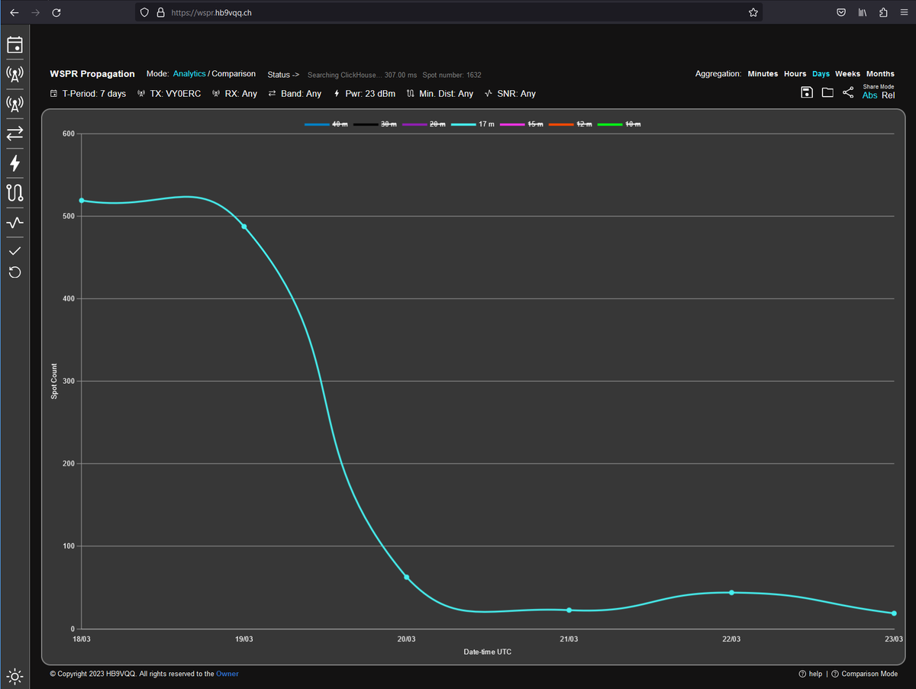Click the chart data point at 21/03
This screenshot has width=916, height=689.
[x=569, y=610]
